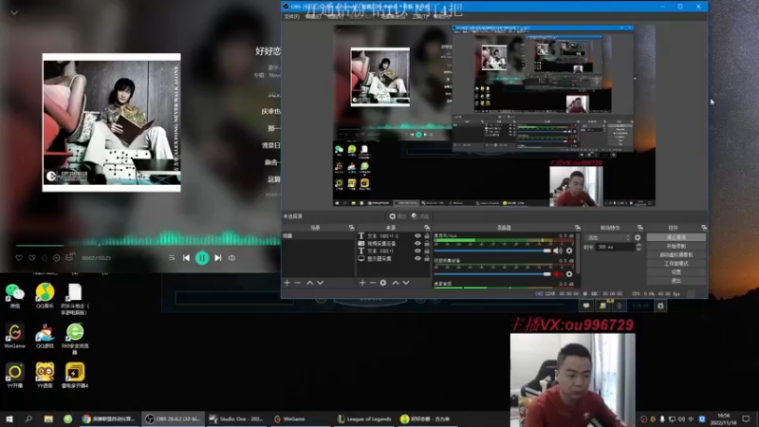Open source properties gear in sources toolbar

tap(383, 283)
